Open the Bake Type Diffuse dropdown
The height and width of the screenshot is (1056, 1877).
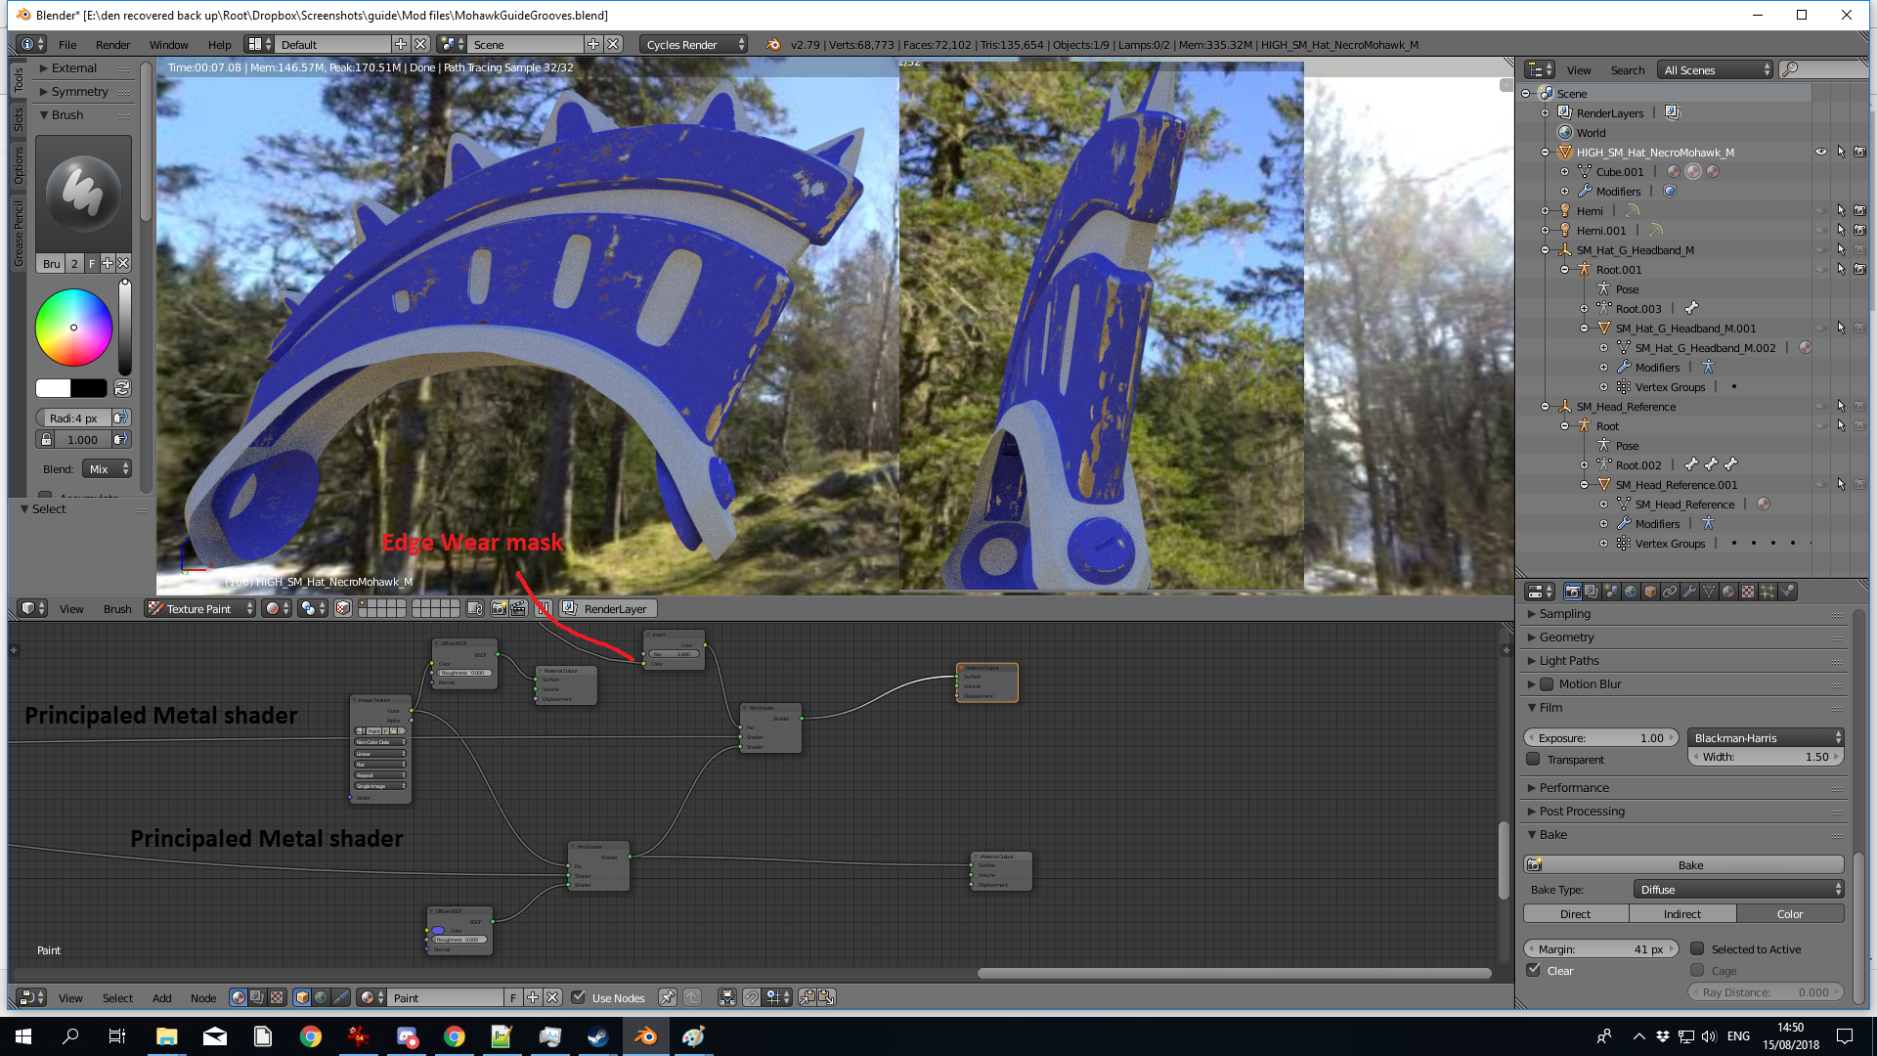click(1738, 890)
